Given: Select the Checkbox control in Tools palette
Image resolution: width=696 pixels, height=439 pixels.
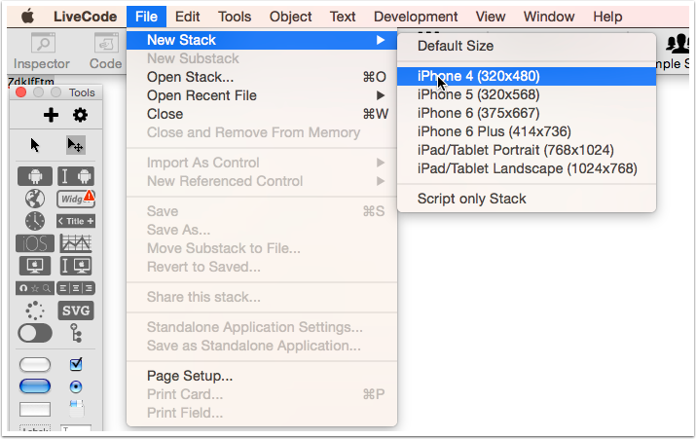Looking at the screenshot, I should (76, 364).
